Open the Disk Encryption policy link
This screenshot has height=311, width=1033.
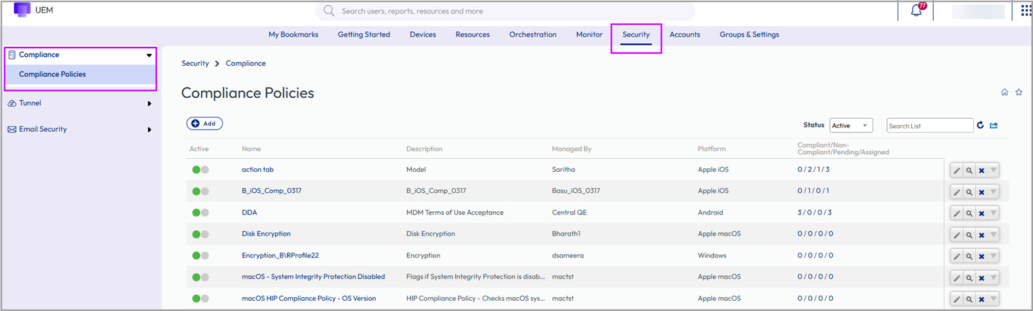click(x=266, y=234)
